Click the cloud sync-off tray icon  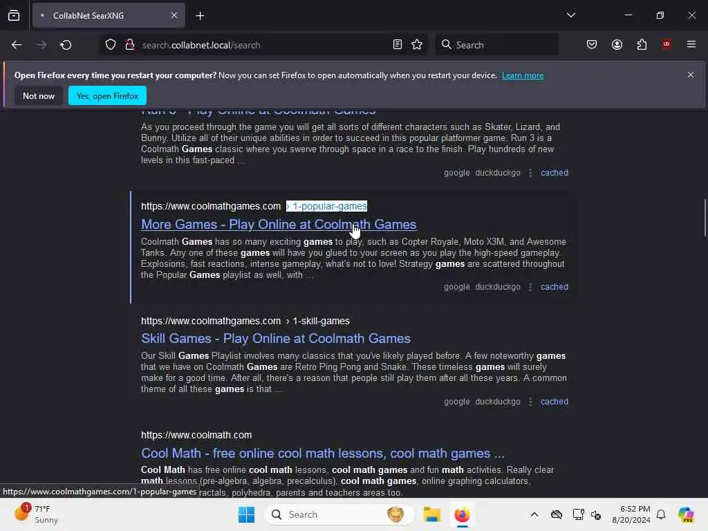coord(557,514)
